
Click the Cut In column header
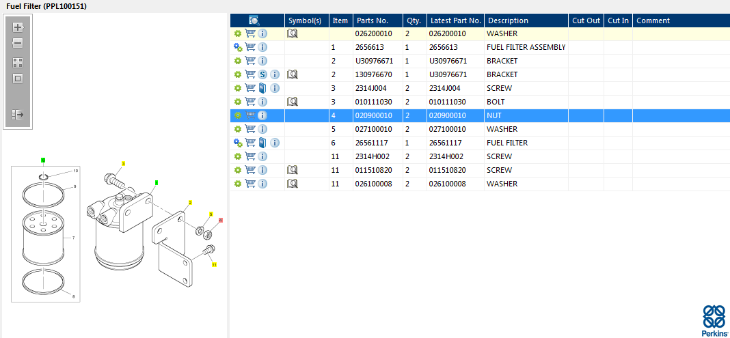tap(619, 20)
